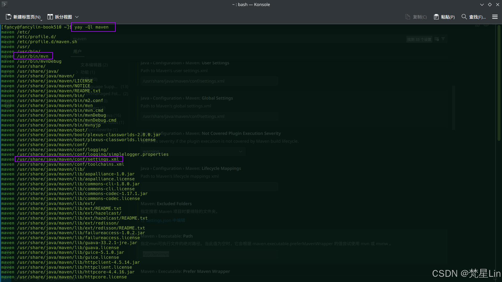Click the Paste (粘贴) toolbar button
Image resolution: width=502 pixels, height=282 pixels.
coord(444,17)
